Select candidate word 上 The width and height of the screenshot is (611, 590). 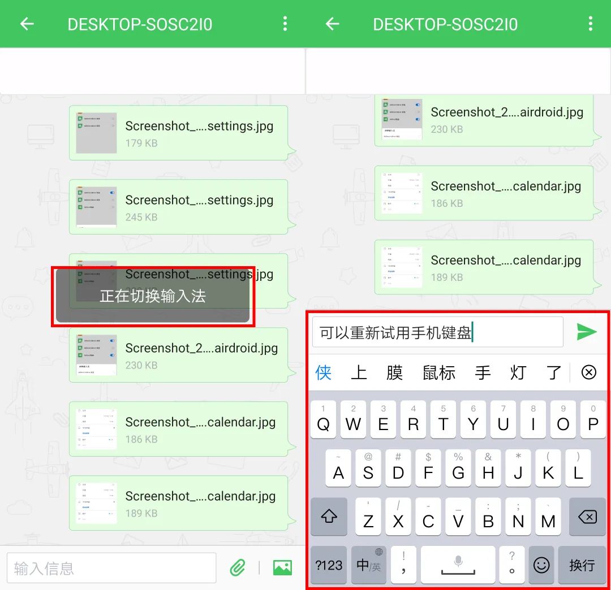coord(359,372)
